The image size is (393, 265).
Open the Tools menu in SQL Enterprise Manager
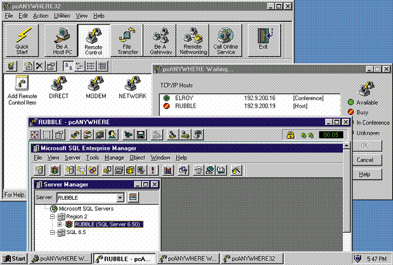(93, 157)
